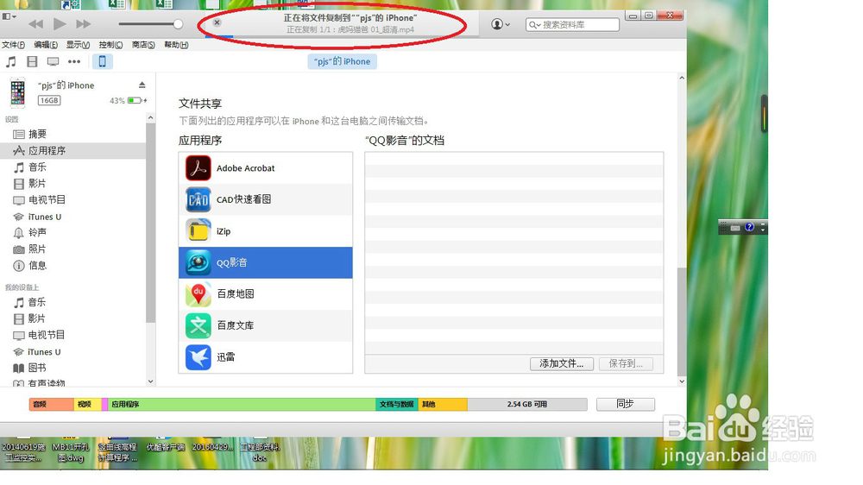The width and height of the screenshot is (863, 485).
Task: Click the 16GB capacity label
Action: tap(49, 100)
